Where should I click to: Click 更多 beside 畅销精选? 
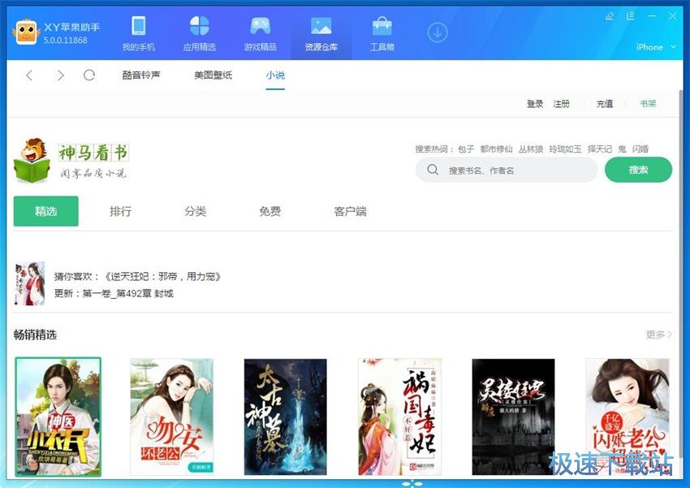[659, 335]
